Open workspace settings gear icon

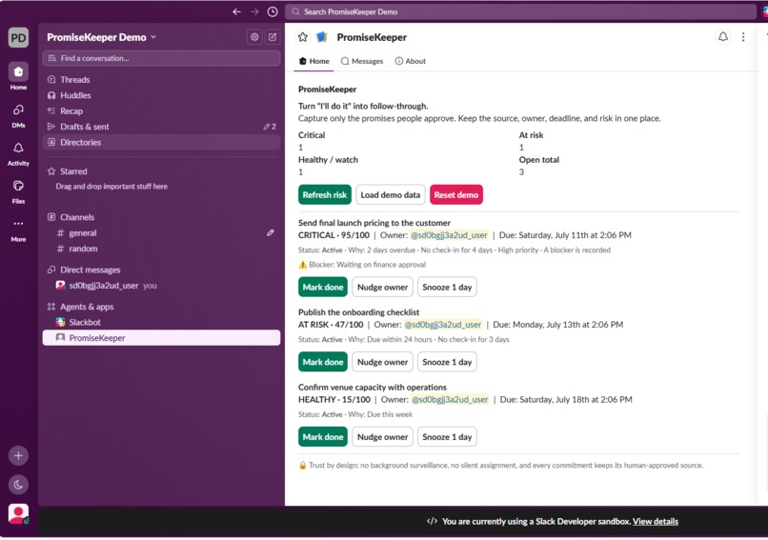[254, 37]
